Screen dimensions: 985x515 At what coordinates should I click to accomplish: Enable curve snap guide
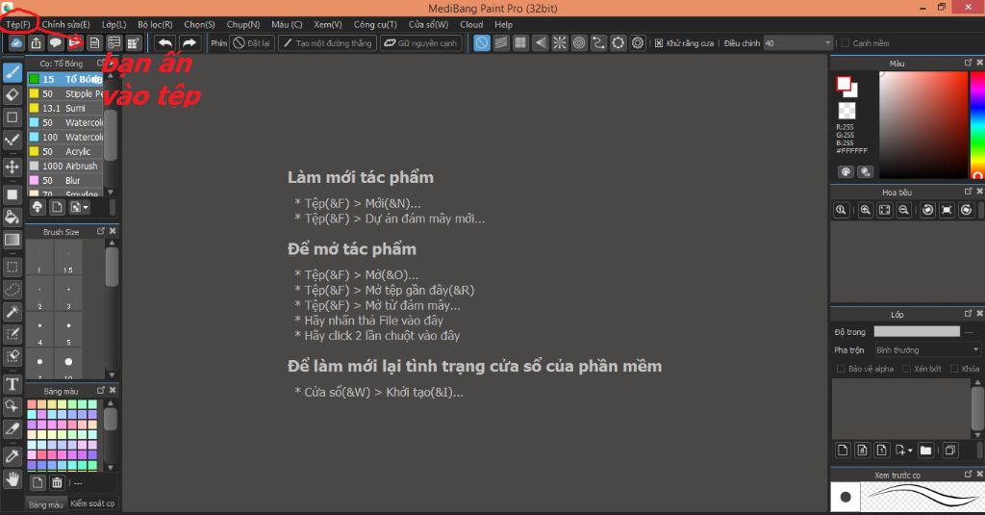(598, 42)
